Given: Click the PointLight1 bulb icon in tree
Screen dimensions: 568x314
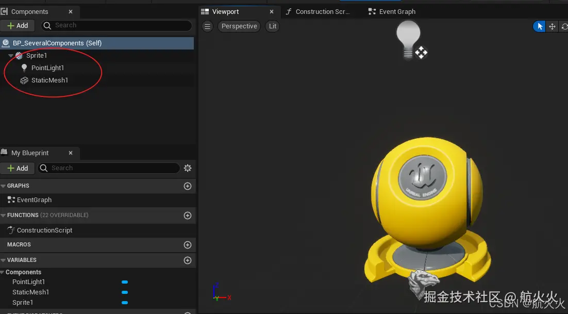Looking at the screenshot, I should [24, 68].
